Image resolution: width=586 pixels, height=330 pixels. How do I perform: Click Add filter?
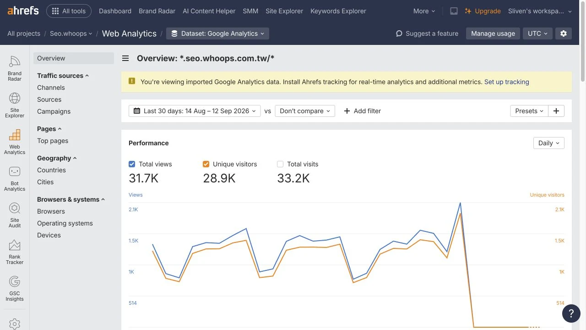pos(362,111)
